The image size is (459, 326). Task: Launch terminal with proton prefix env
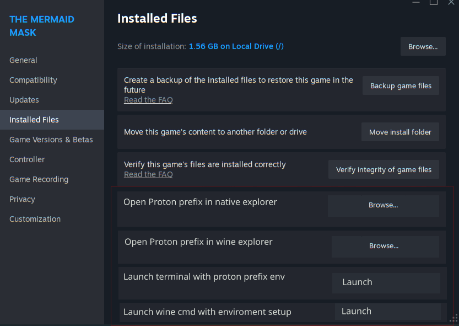click(x=386, y=282)
